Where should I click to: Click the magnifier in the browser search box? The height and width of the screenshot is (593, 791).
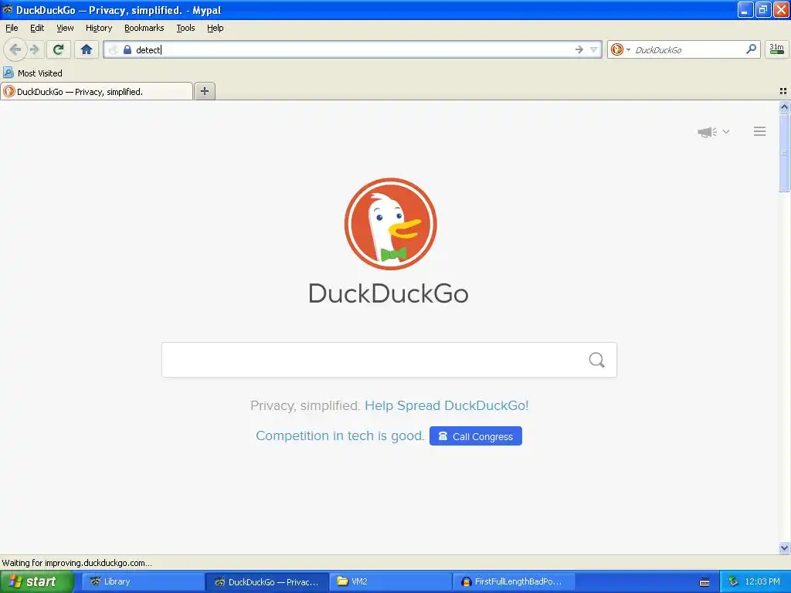pyautogui.click(x=751, y=49)
